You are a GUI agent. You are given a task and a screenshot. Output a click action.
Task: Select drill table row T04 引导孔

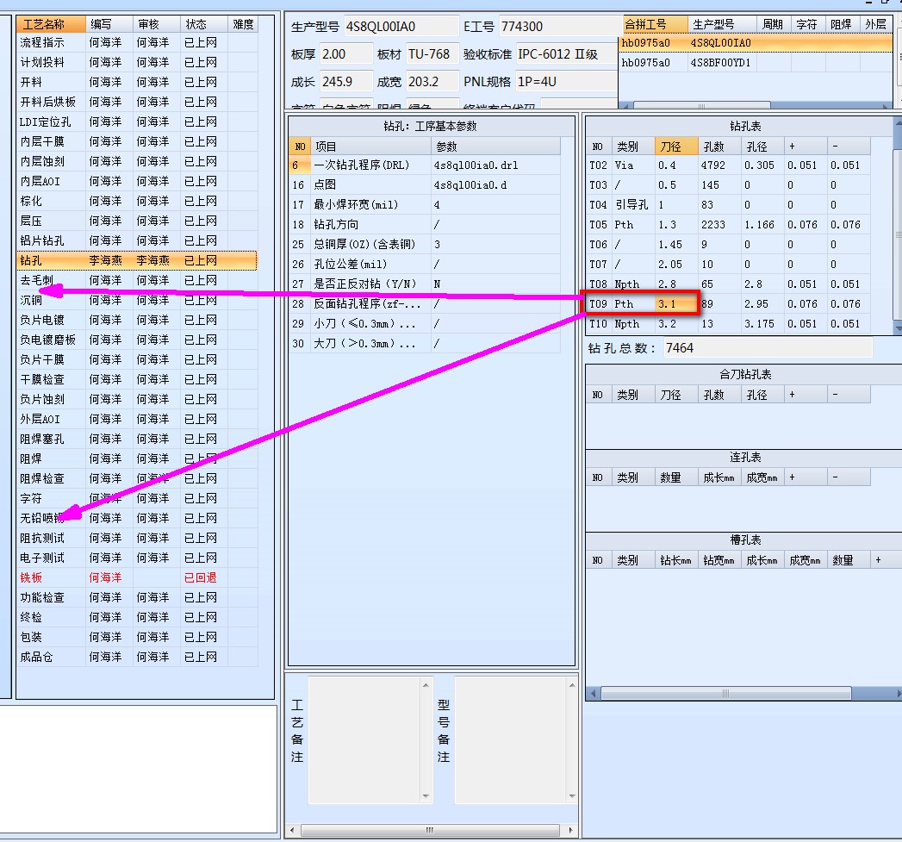pos(728,205)
